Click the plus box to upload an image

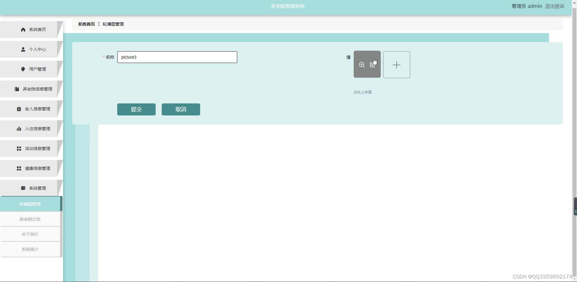[x=397, y=65]
